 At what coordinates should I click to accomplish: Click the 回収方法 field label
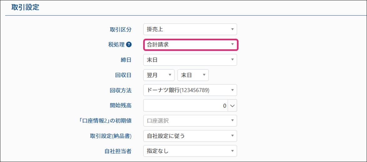click(x=121, y=91)
